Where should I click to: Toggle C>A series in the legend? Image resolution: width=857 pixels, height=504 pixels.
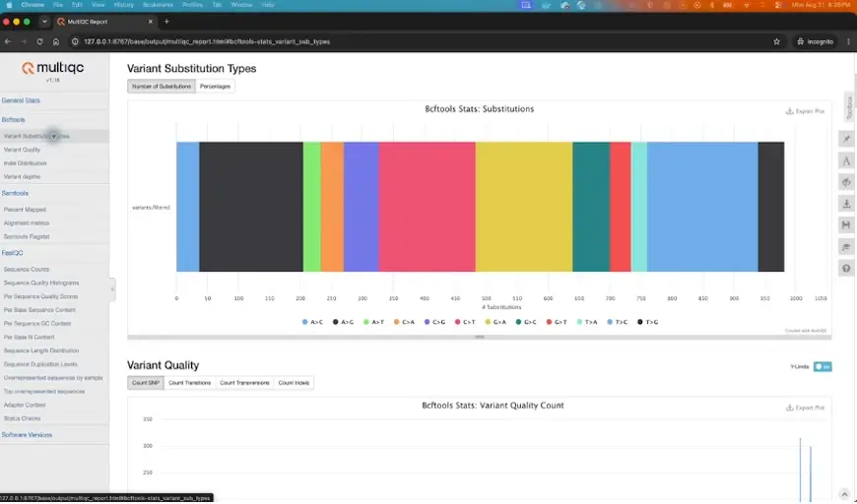click(404, 322)
